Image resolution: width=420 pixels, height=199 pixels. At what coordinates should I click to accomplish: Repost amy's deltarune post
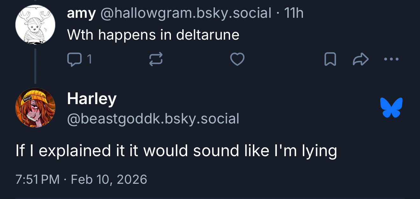click(x=156, y=59)
